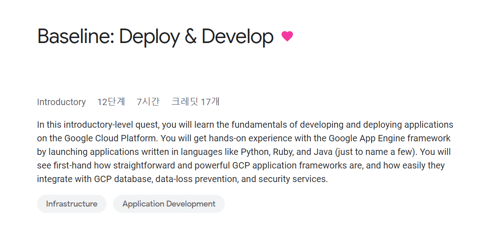The image size is (482, 226).
Task: Select the Infrastructure tag chip
Action: (x=72, y=203)
